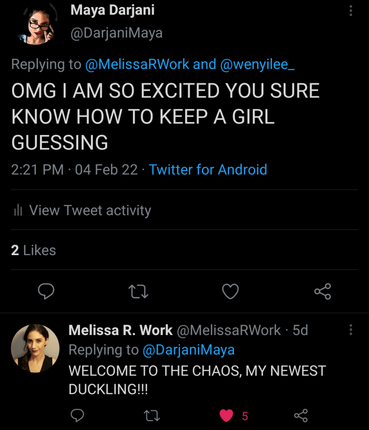Open the View Tweet activity analytics icon
Image resolution: width=369 pixels, height=430 pixels.
click(18, 210)
